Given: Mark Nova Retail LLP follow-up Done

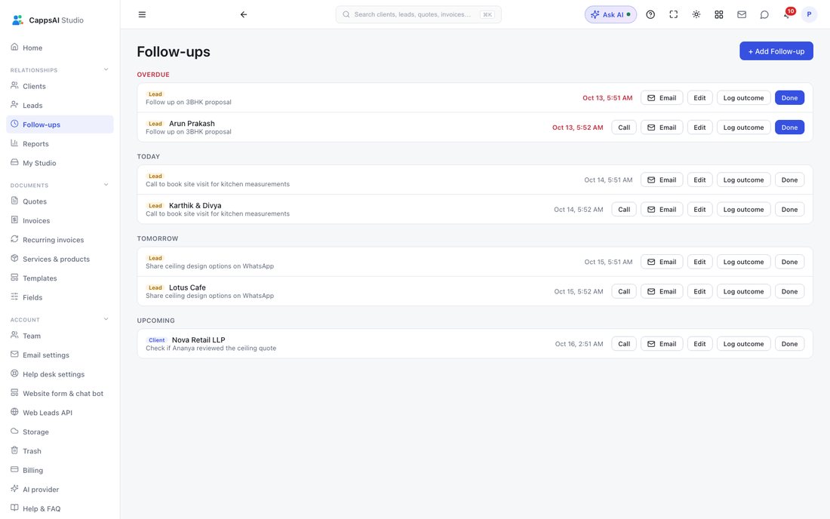Looking at the screenshot, I should click(789, 344).
